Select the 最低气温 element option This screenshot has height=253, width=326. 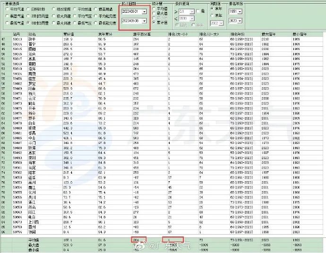(x=8, y=23)
